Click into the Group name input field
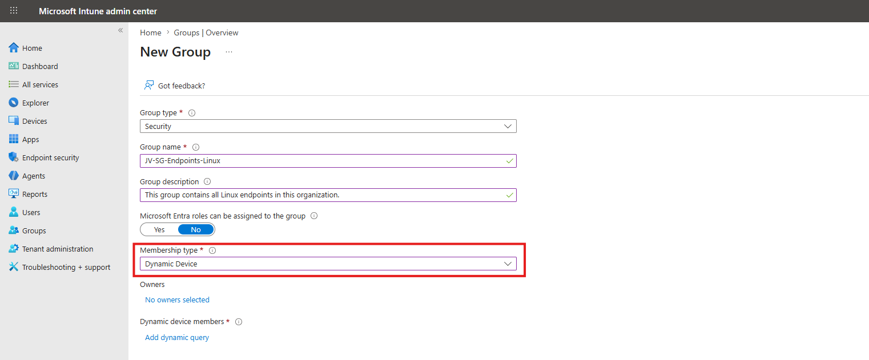 click(x=328, y=160)
